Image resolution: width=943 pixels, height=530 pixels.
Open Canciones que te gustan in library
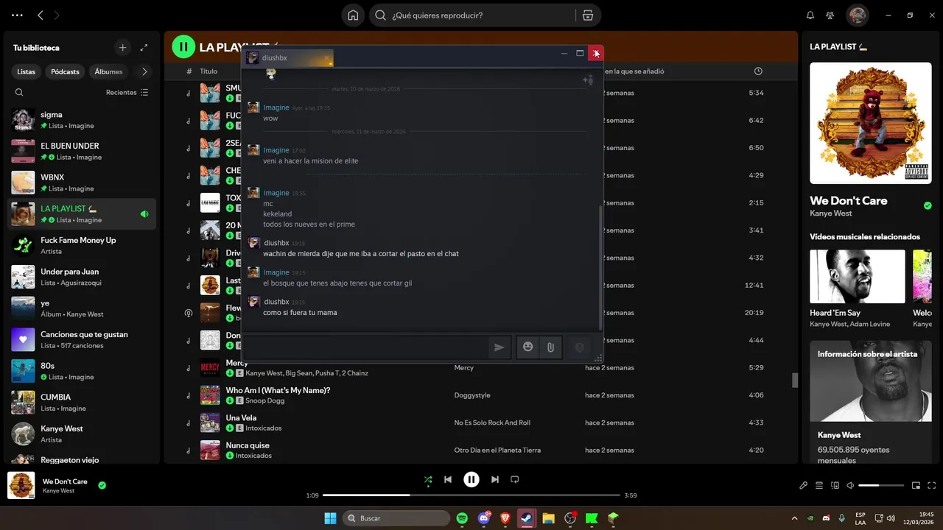82,339
